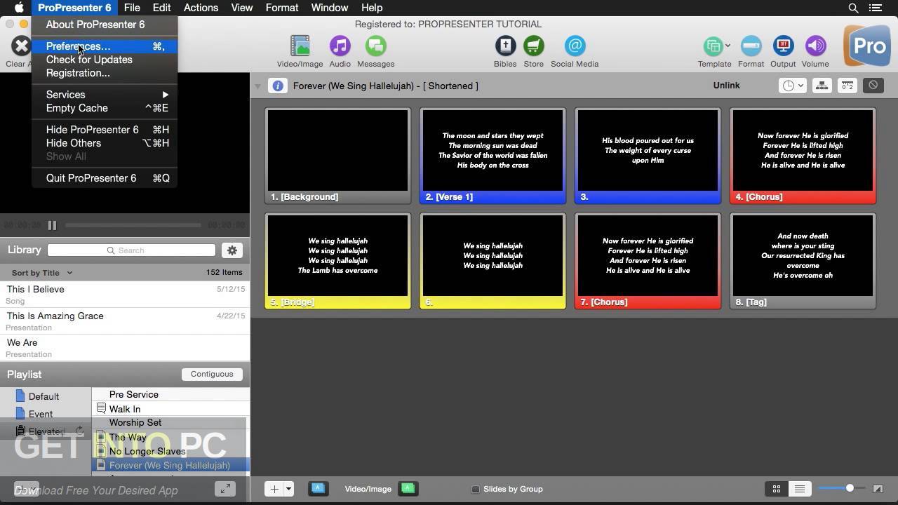898x505 pixels.
Task: Click the Library search field
Action: [x=132, y=250]
